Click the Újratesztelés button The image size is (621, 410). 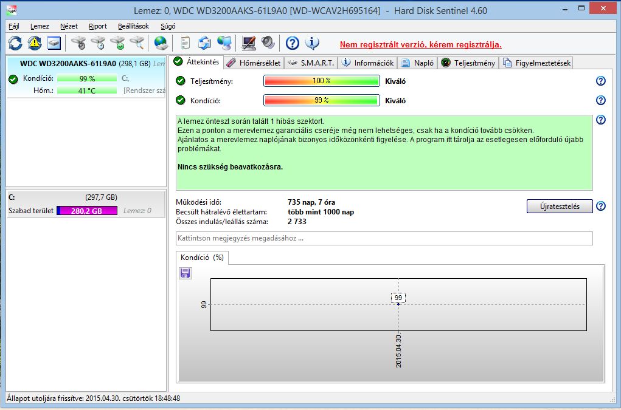pos(560,207)
